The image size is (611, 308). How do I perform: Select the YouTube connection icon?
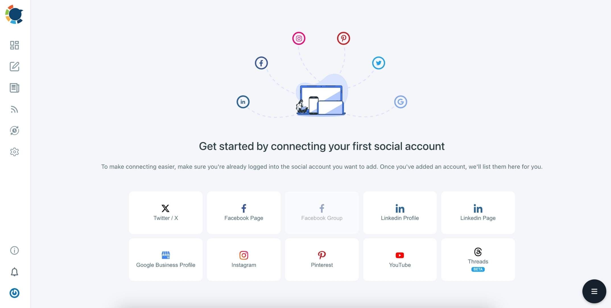400,255
